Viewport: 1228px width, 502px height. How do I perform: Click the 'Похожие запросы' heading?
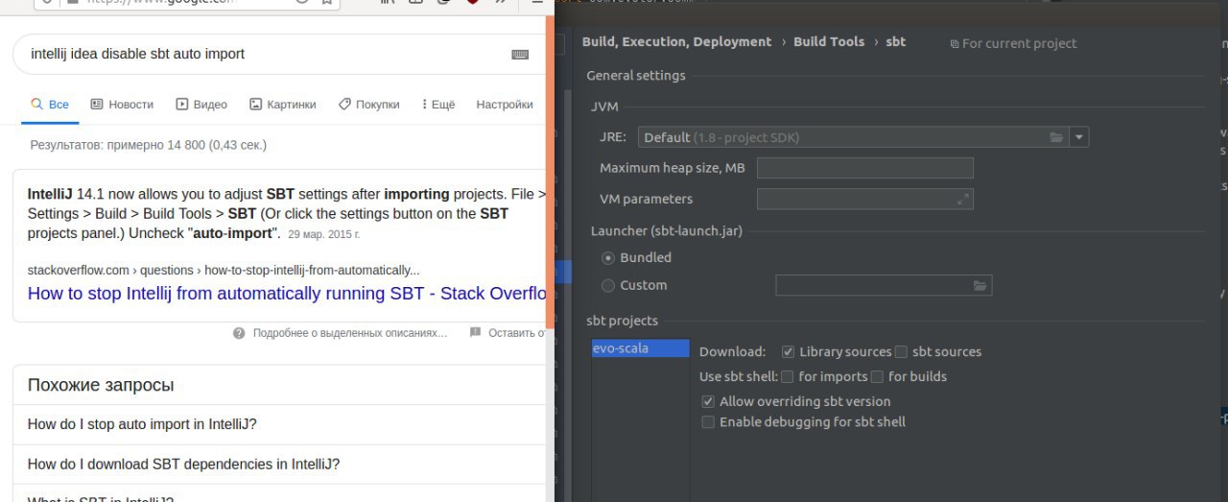pos(101,386)
